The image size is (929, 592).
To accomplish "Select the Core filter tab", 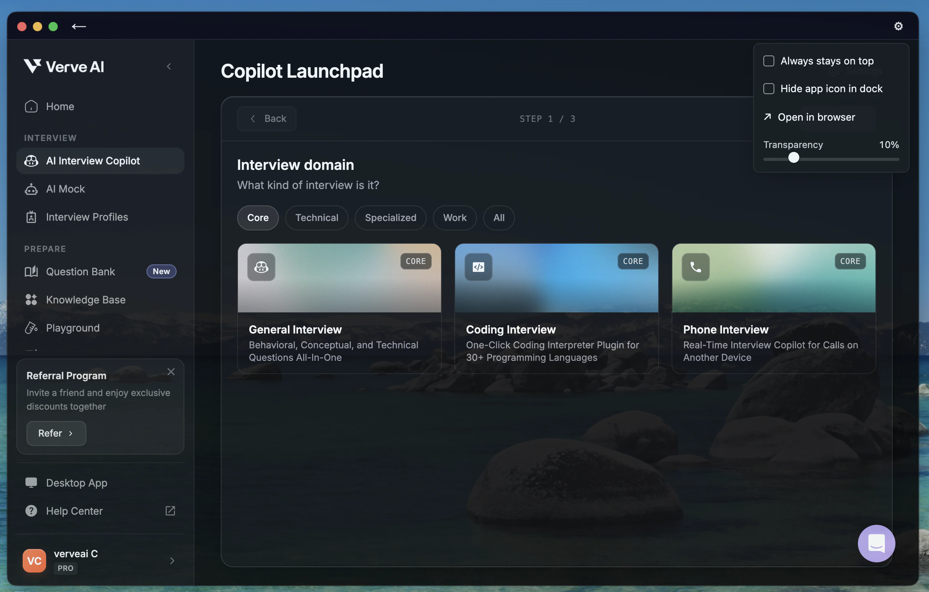I will 258,218.
